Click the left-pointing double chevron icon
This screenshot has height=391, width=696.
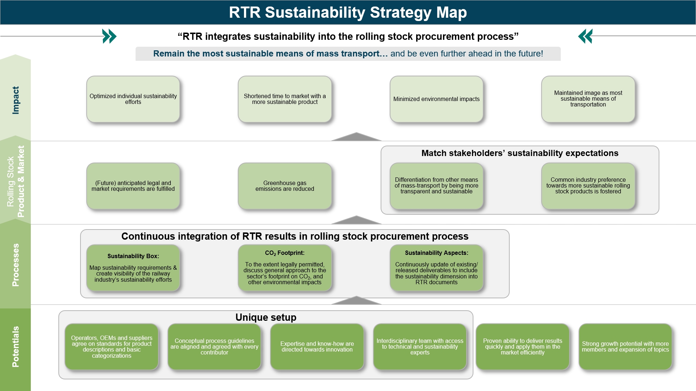[586, 36]
